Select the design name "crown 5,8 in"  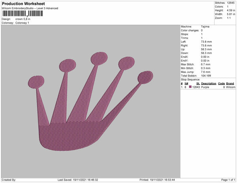(x=23, y=19)
